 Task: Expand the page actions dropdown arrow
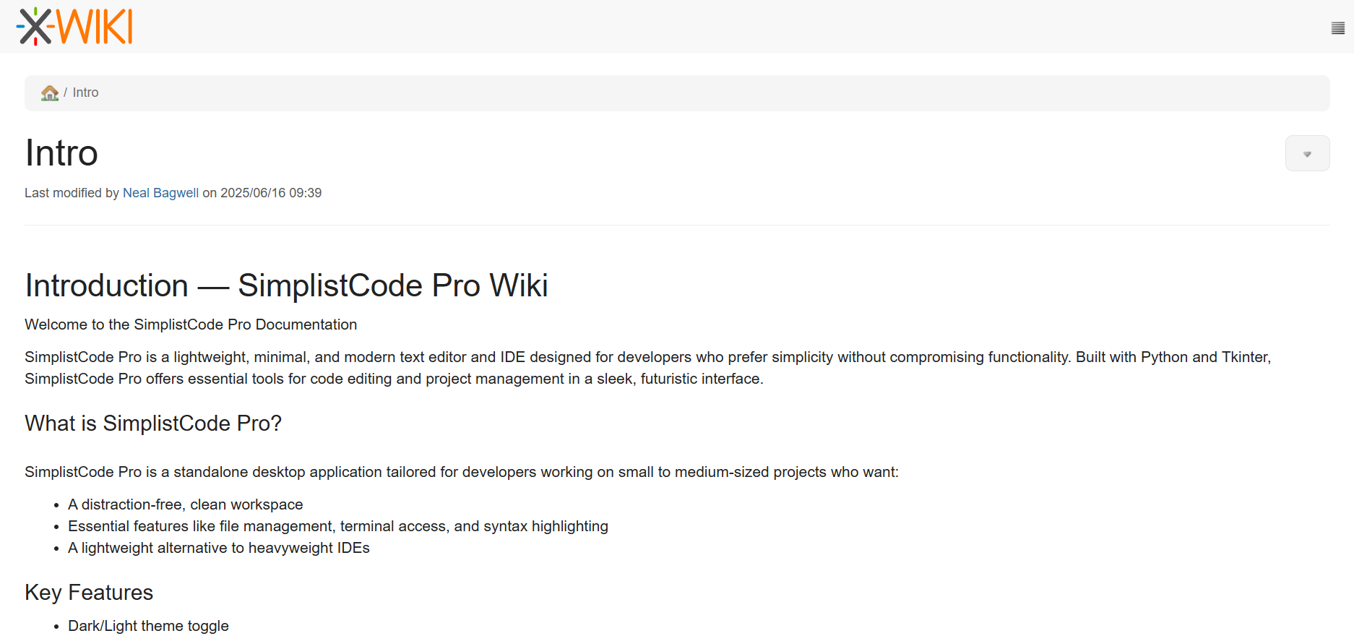(x=1307, y=154)
